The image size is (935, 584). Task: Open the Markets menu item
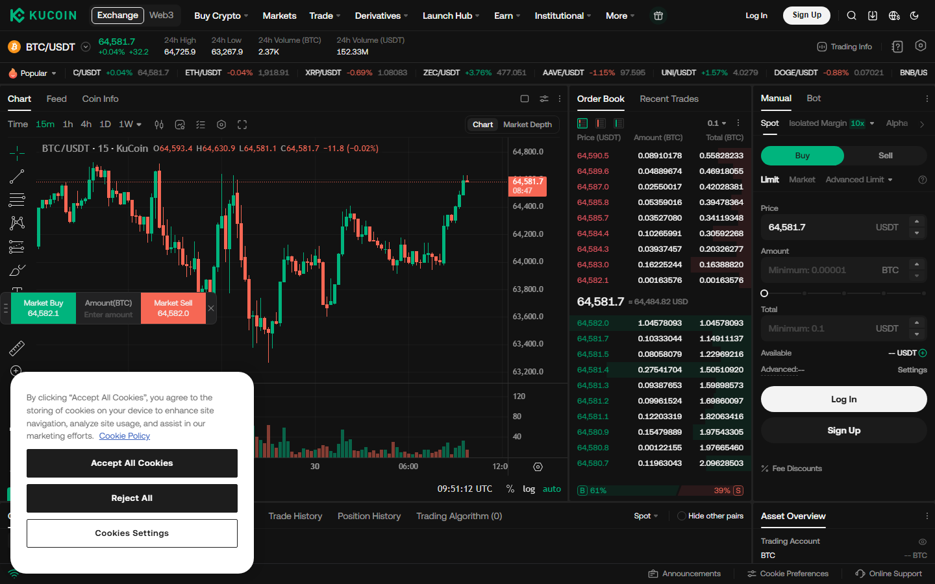point(279,16)
